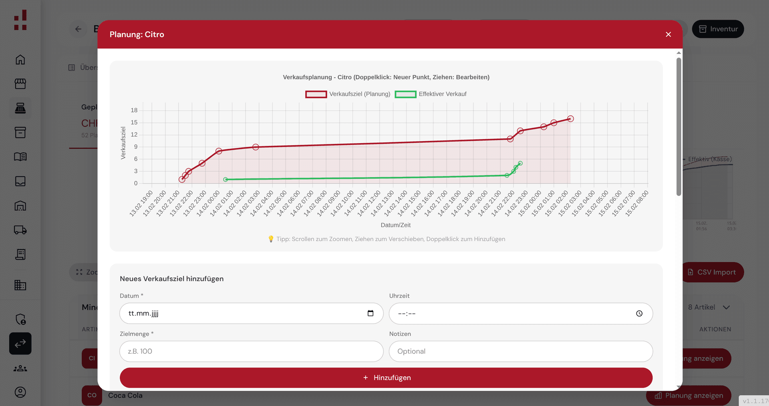The image size is (769, 406).
Task: Click the swap arrows sidebar icon
Action: [20, 344]
